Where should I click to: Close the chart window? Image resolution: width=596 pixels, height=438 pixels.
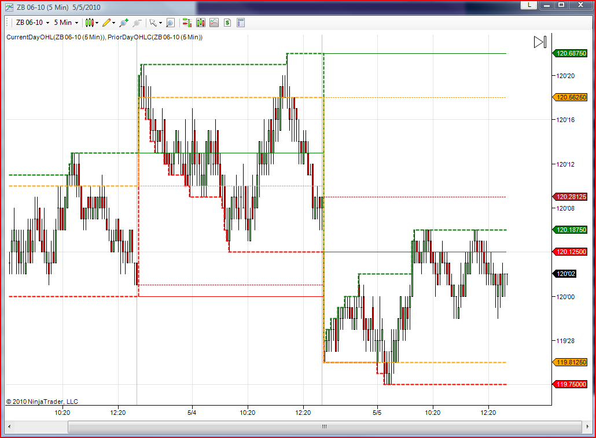point(580,5)
